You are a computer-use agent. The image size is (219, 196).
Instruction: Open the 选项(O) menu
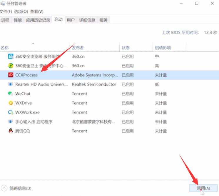tap(21, 11)
